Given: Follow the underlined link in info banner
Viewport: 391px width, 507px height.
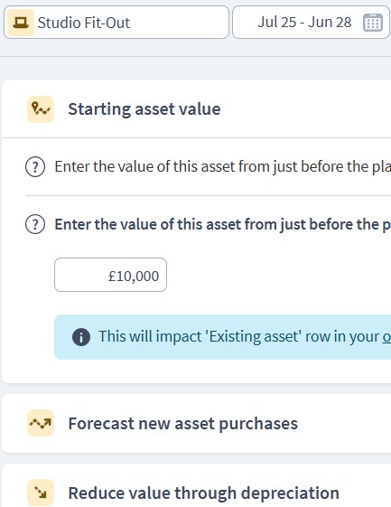Looking at the screenshot, I should click(386, 337).
